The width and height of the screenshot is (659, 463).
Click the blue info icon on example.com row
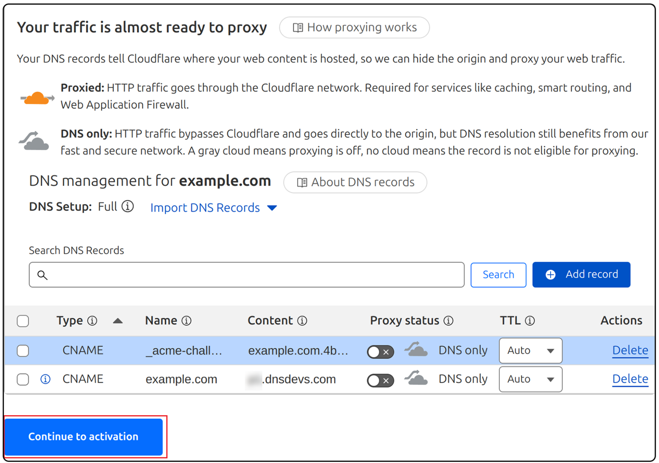tap(45, 379)
